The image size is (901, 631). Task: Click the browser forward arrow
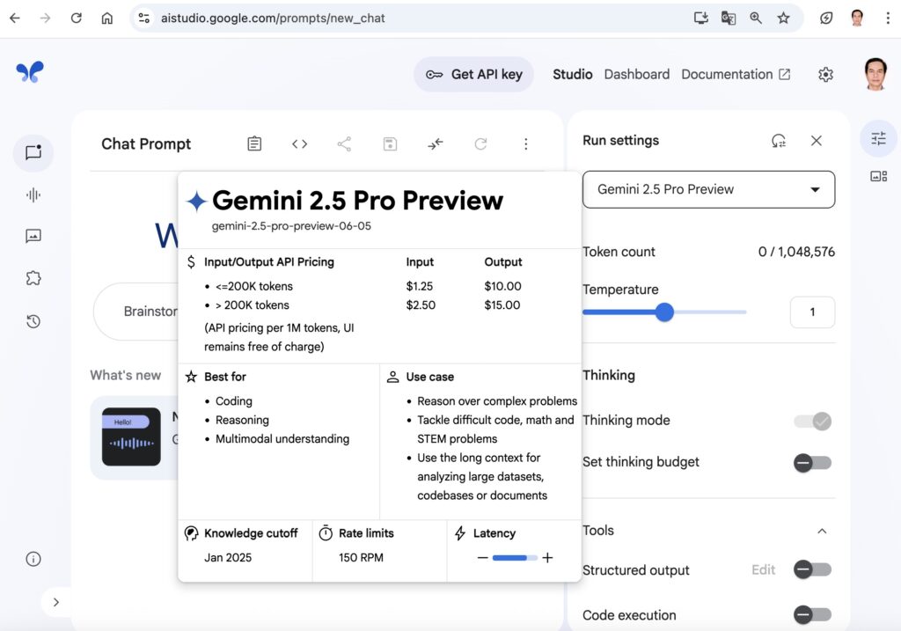coord(46,18)
